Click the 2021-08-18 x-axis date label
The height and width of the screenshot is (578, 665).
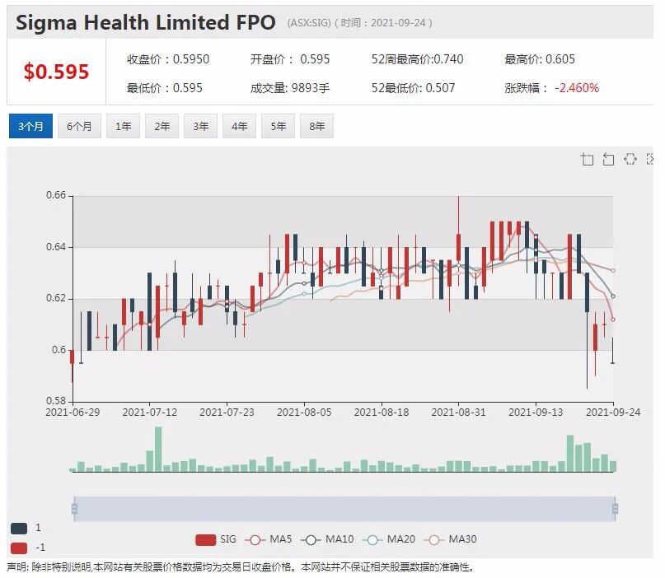coord(382,413)
